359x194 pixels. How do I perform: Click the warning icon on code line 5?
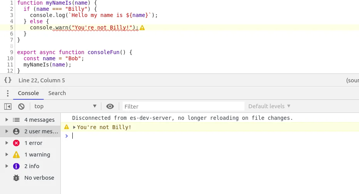(x=142, y=28)
